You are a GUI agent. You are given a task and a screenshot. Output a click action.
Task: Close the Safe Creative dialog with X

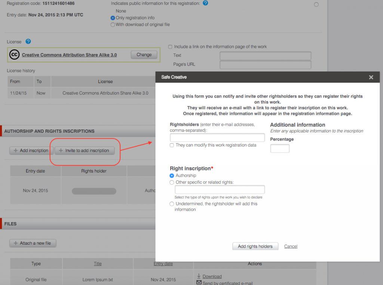tap(371, 77)
